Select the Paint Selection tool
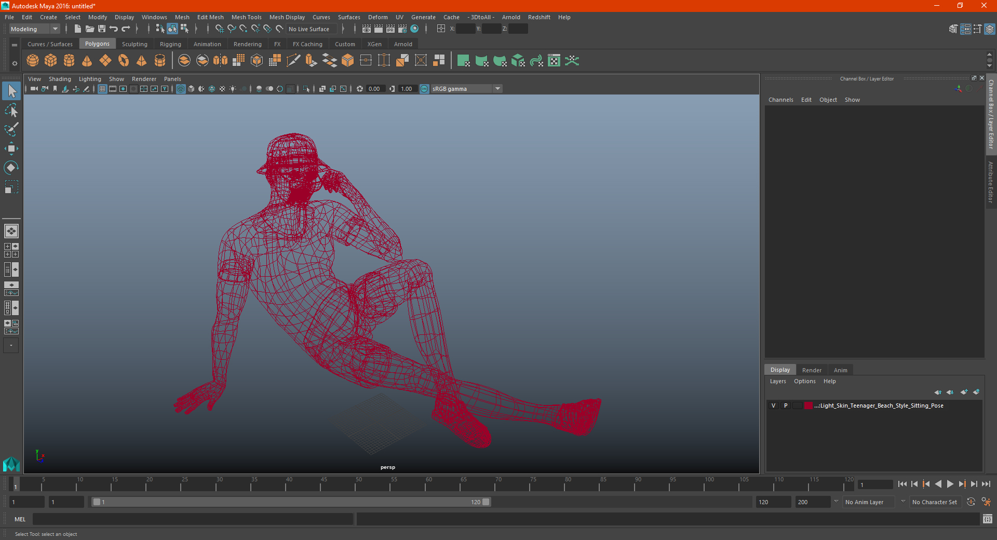Viewport: 997px width, 540px height. 11,129
